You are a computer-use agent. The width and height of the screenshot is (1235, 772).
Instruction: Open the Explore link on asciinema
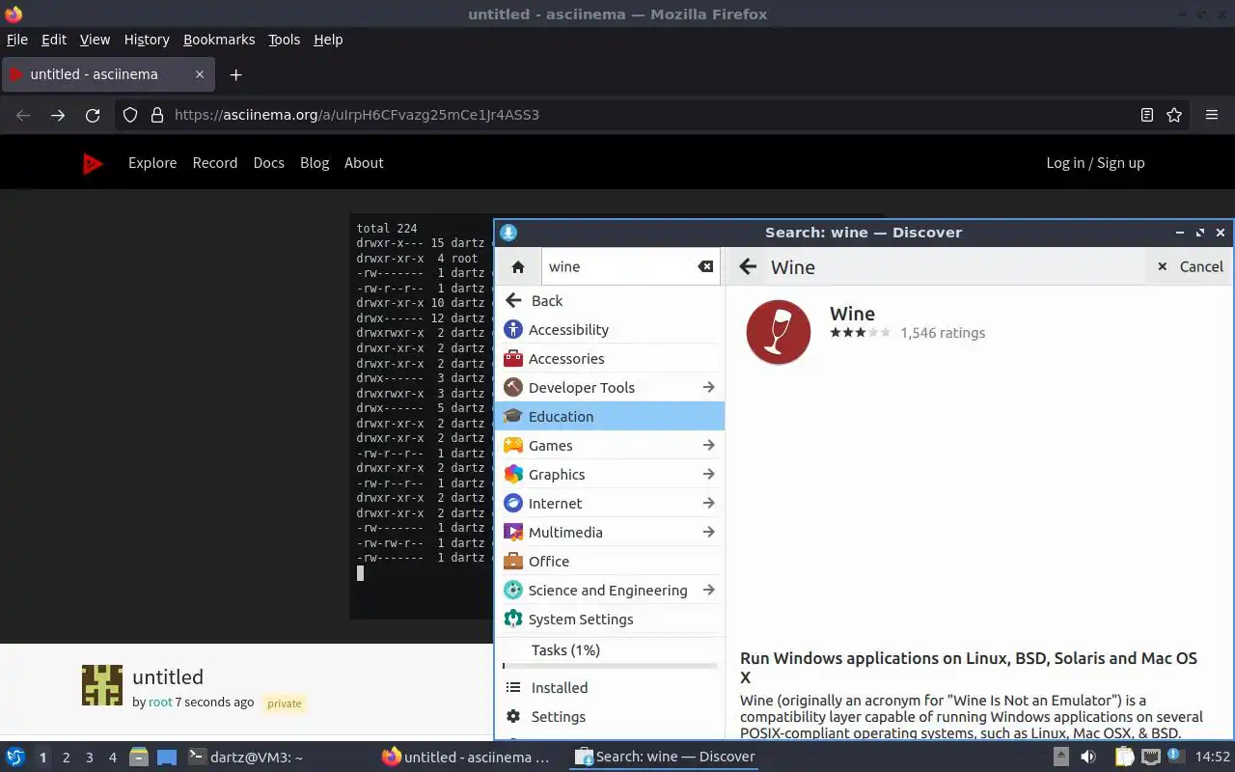(x=152, y=163)
